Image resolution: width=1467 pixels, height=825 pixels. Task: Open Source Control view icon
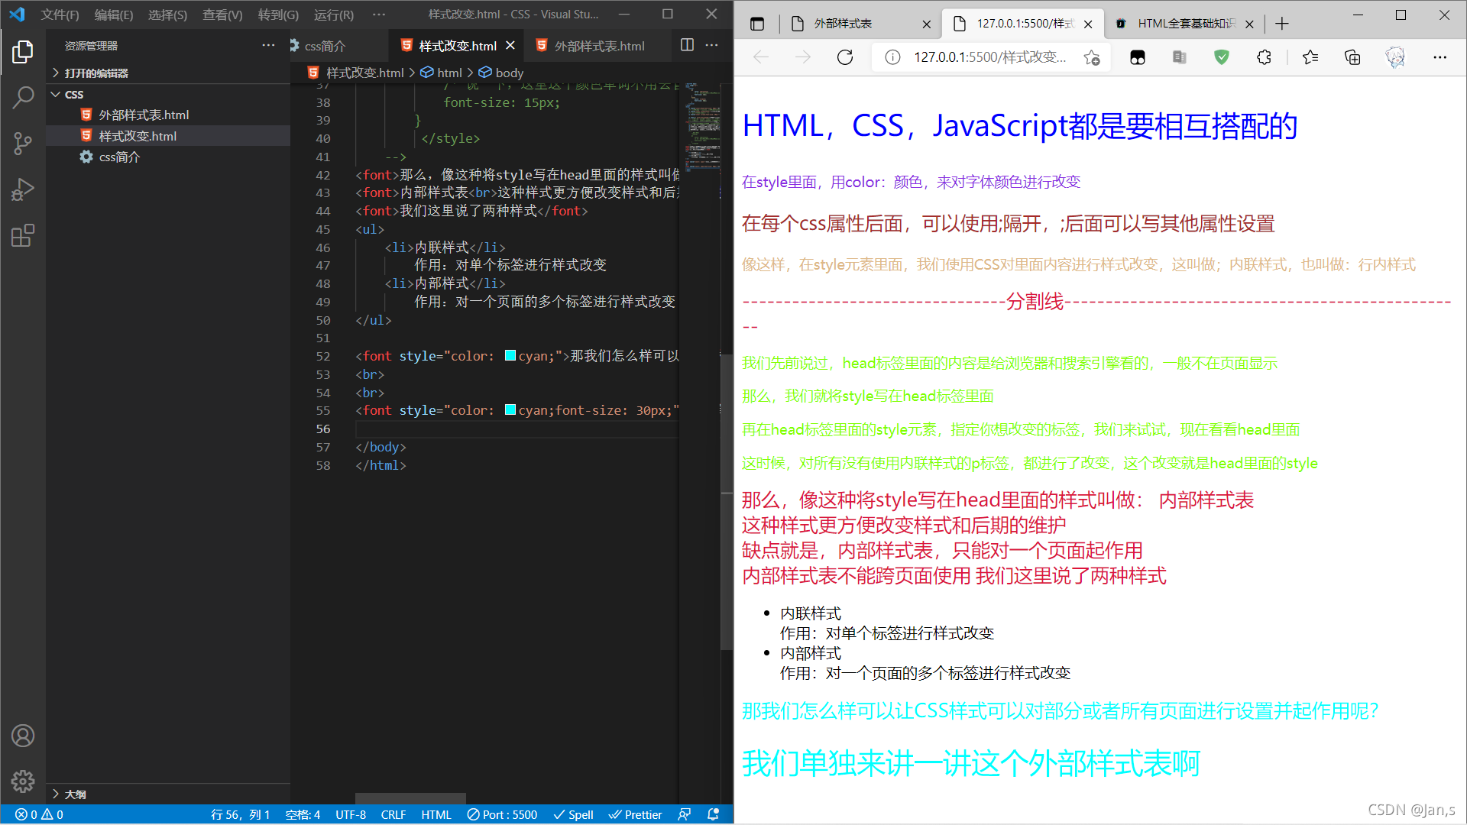[x=23, y=143]
